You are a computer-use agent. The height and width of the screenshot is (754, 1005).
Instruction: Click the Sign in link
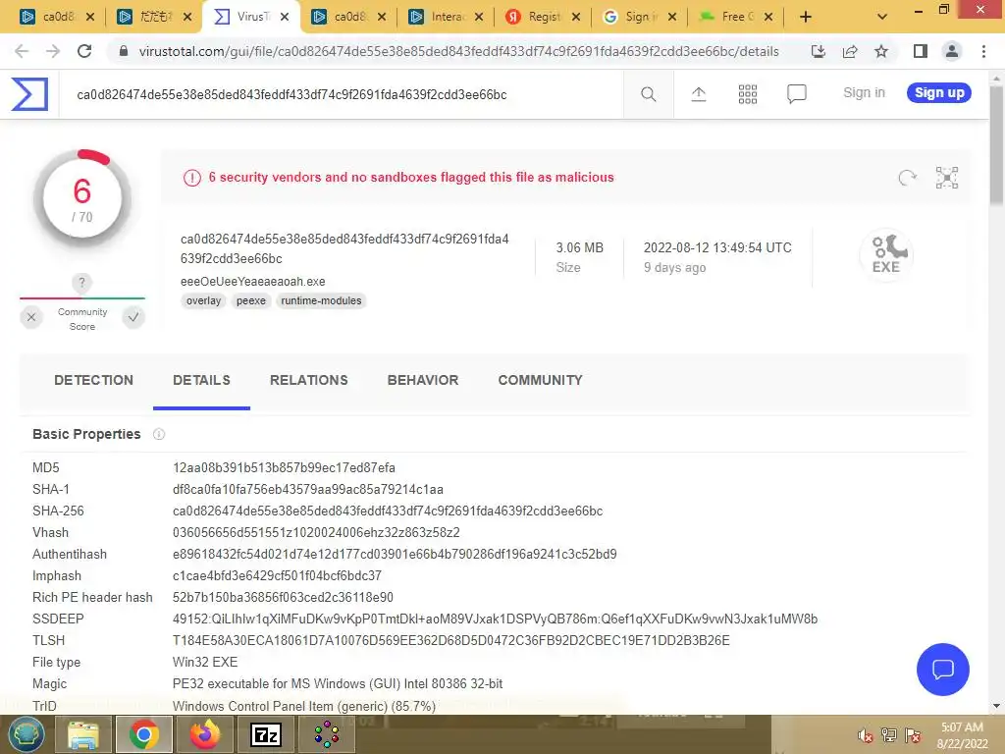tap(864, 93)
